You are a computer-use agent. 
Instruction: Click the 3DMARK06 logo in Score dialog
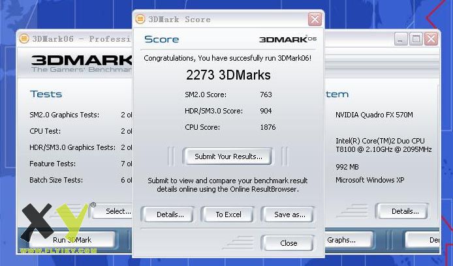(288, 39)
